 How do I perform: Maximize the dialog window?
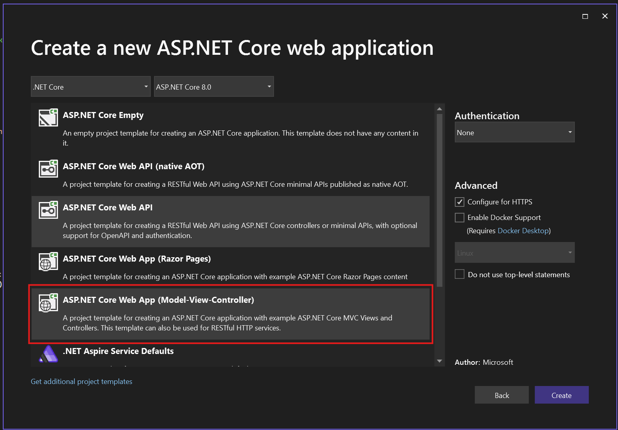(x=585, y=16)
